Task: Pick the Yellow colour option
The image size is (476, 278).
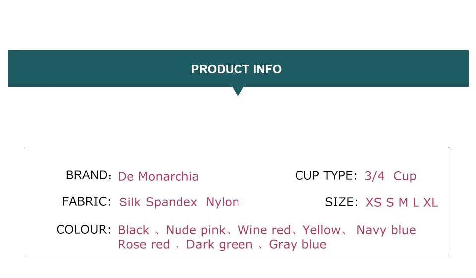Action: pos(321,230)
